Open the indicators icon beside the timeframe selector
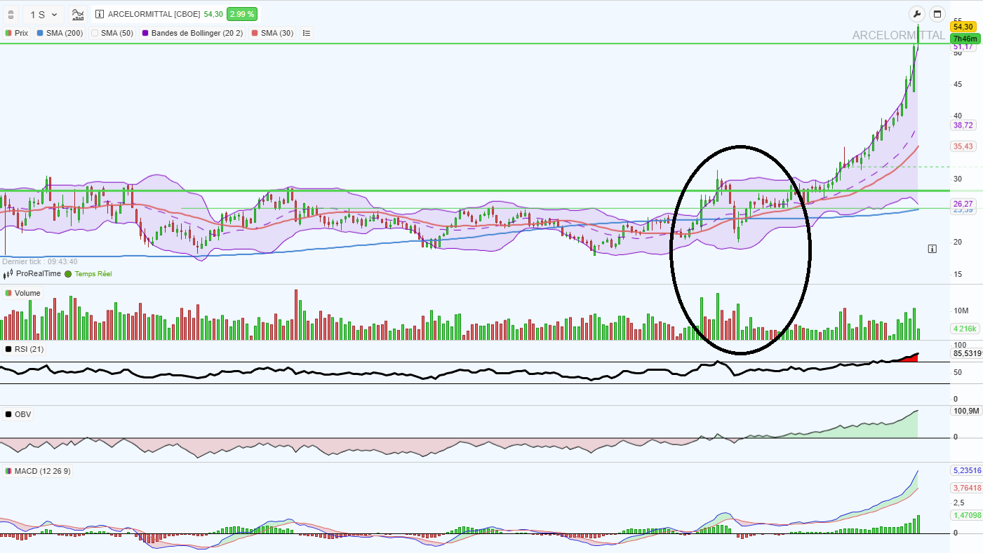Screen dimensions: 983x553 [78, 14]
